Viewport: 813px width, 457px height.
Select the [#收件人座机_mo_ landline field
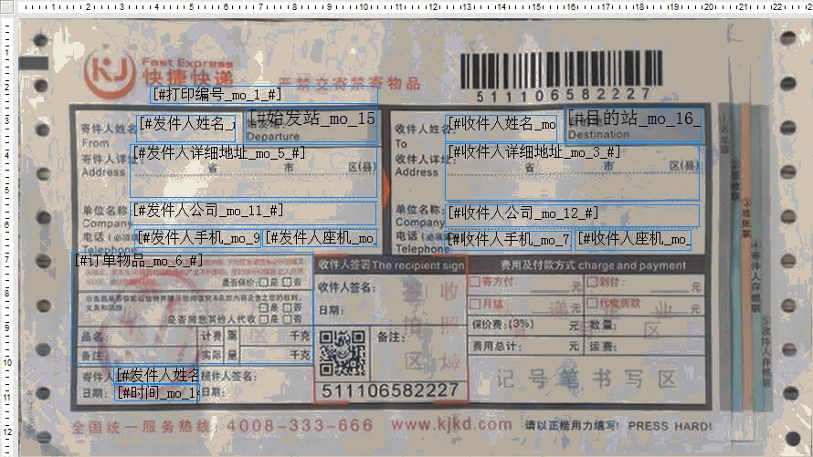coord(634,240)
